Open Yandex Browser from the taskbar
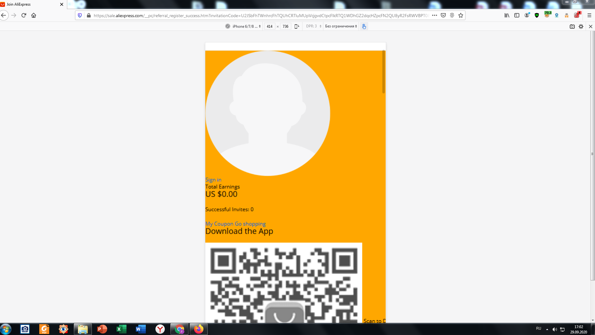595x335 pixels. [160, 329]
